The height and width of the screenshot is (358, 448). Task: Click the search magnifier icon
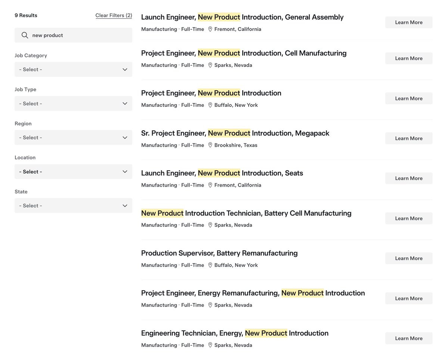coord(25,35)
